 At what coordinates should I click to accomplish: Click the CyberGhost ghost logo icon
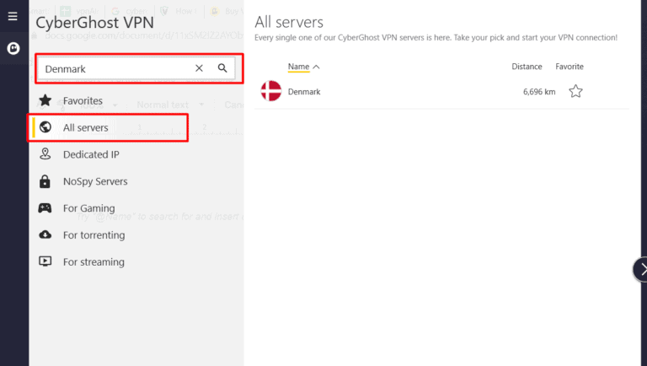(13, 49)
